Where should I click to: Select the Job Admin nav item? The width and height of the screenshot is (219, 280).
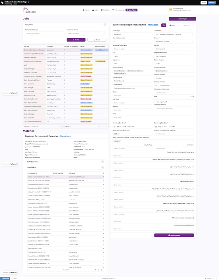(x=131, y=10)
